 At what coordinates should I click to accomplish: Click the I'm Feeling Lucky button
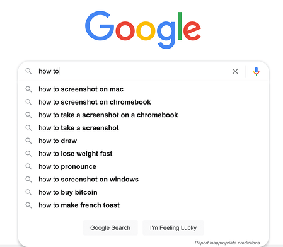173,227
